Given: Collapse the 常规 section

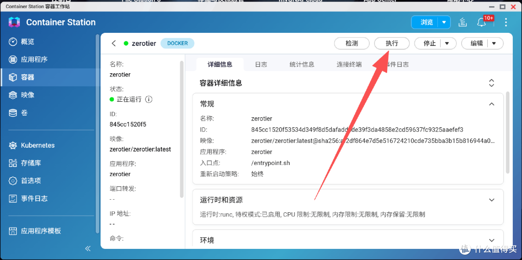Looking at the screenshot, I should point(492,104).
